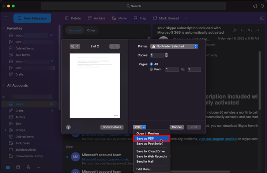Click the Flag icon in toolbar
The image size is (267, 173).
point(135,18)
